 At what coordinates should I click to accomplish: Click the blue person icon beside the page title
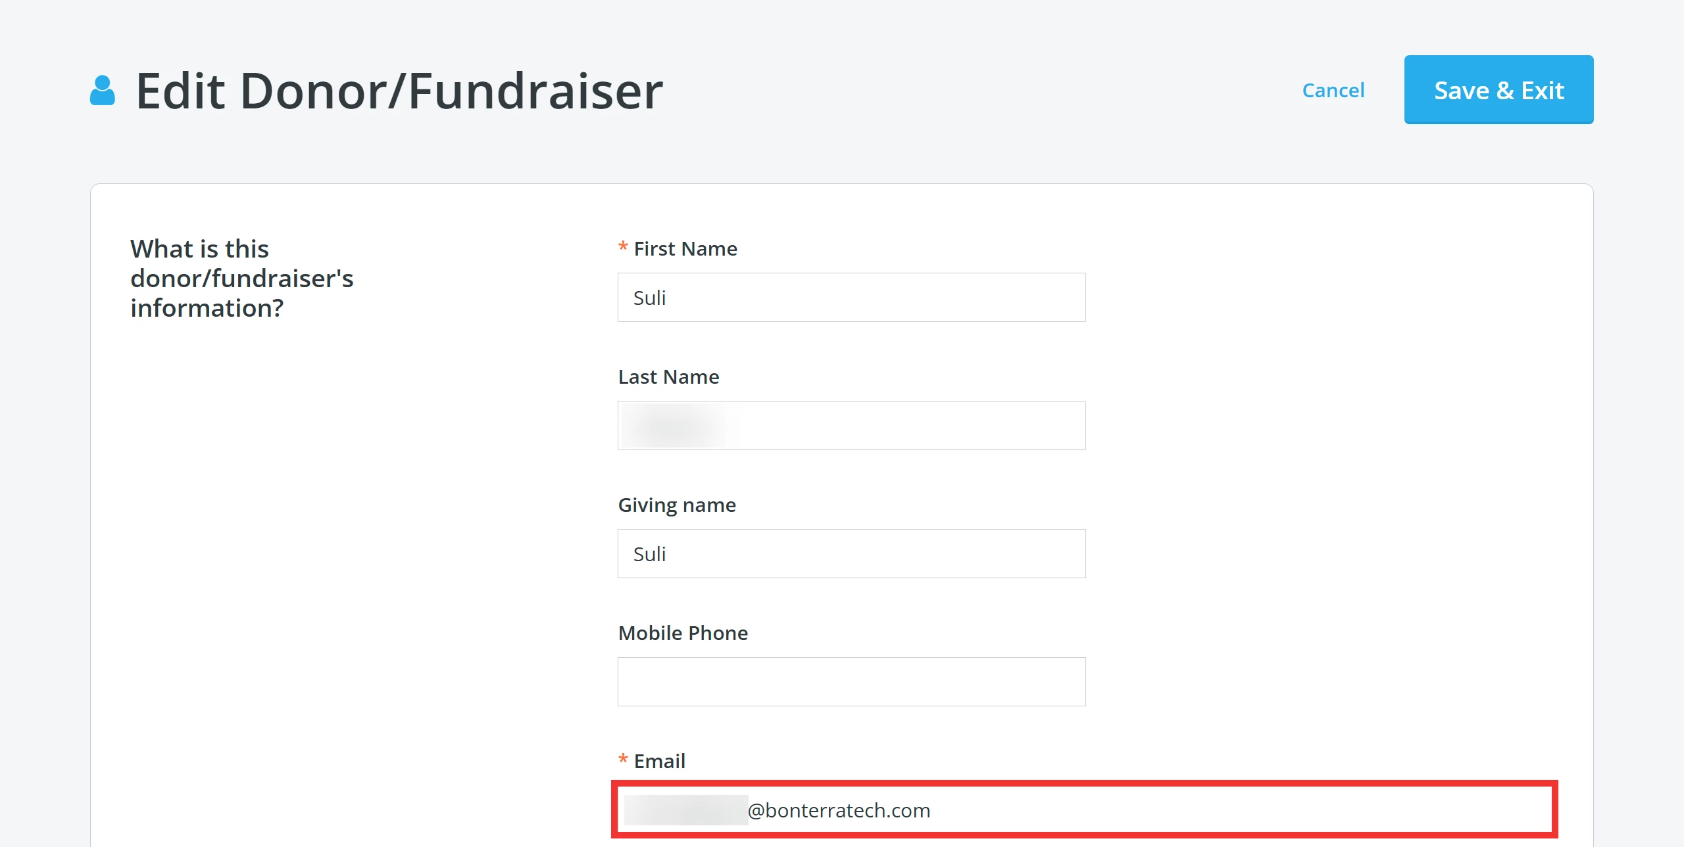pos(103,89)
